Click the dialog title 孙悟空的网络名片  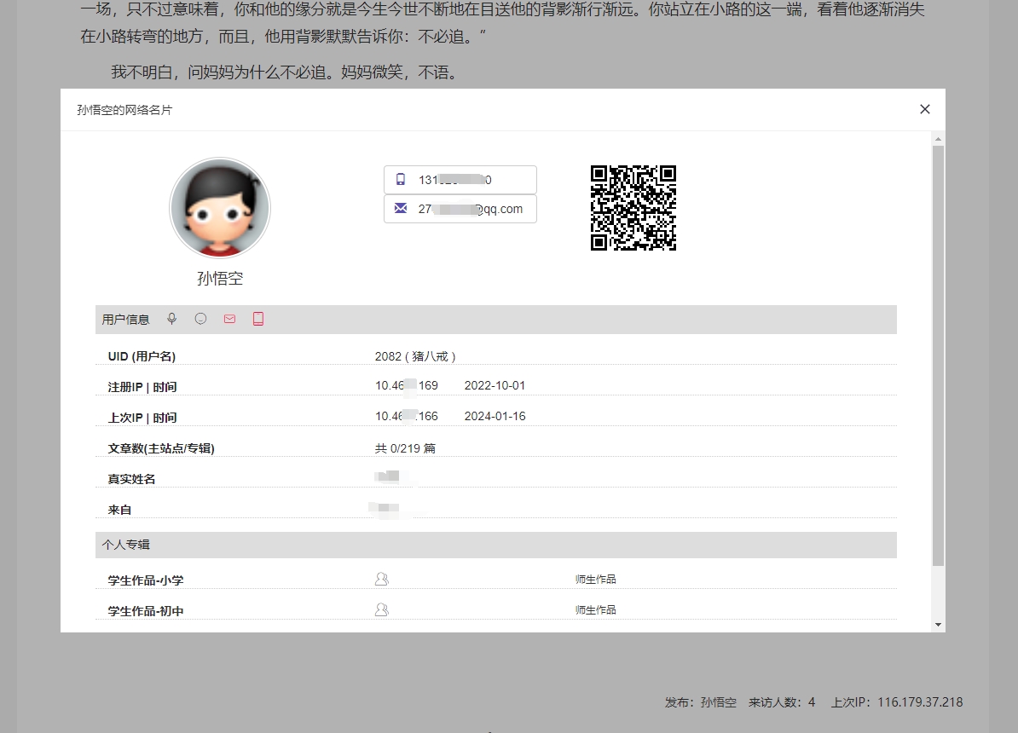point(124,110)
